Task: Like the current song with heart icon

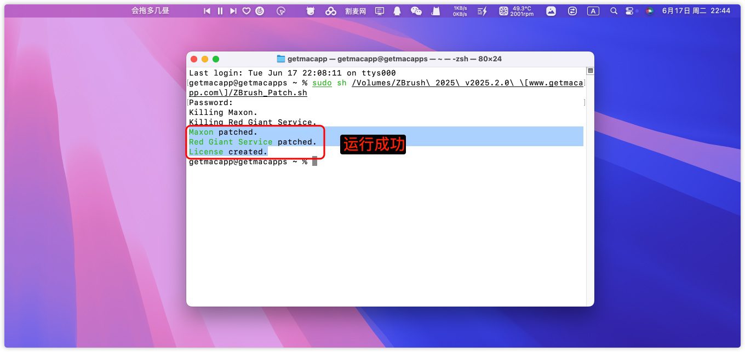Action: tap(247, 11)
